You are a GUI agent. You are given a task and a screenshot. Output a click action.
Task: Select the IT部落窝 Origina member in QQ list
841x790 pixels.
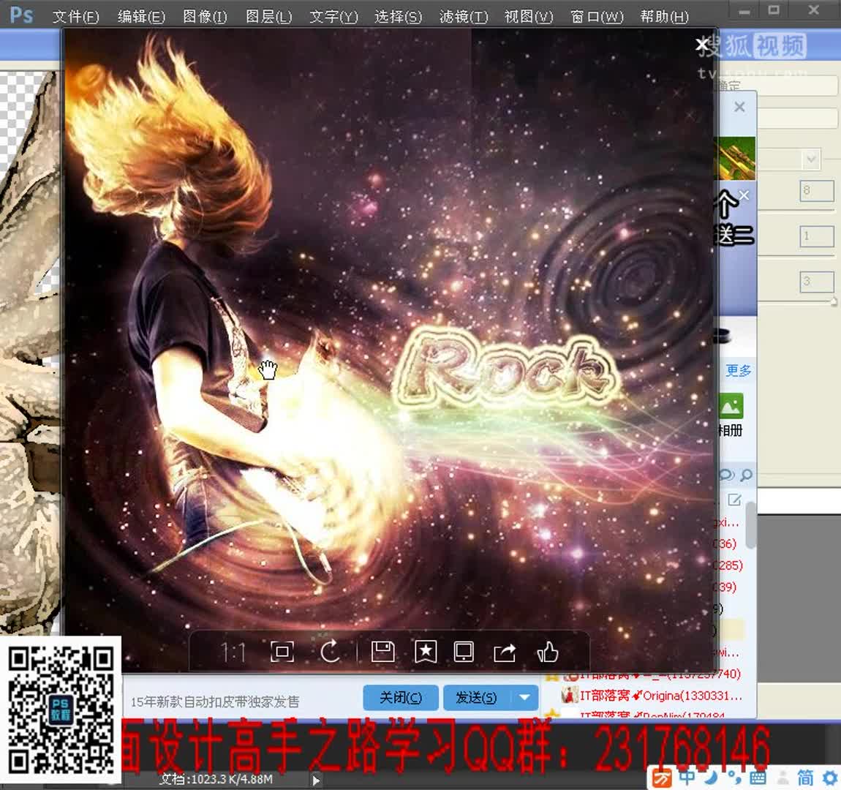(x=652, y=696)
